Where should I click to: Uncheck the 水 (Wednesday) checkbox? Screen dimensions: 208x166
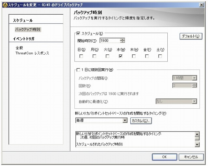[121, 56]
